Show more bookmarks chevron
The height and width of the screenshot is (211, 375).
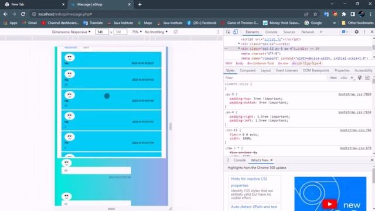(335, 23)
